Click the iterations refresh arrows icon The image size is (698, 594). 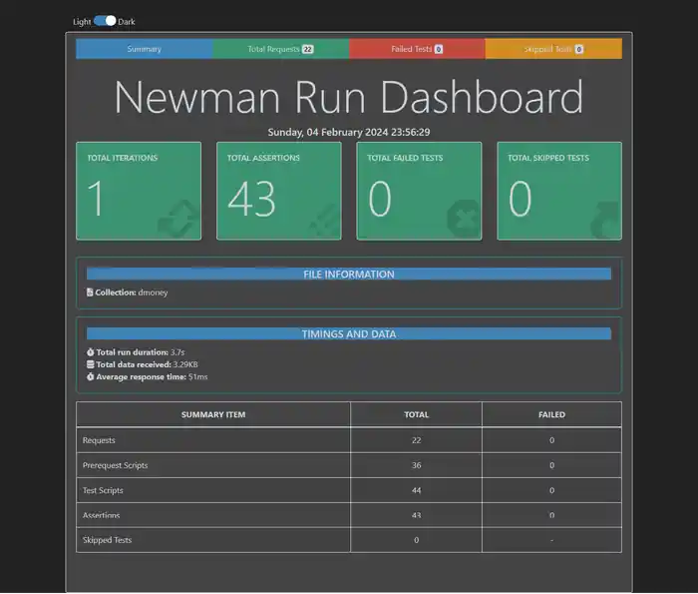[x=178, y=219]
